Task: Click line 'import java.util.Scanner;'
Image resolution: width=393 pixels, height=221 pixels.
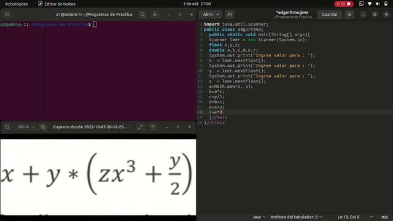Action: point(236,25)
